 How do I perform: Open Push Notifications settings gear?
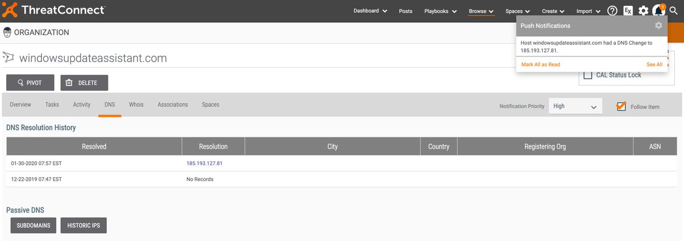click(658, 26)
